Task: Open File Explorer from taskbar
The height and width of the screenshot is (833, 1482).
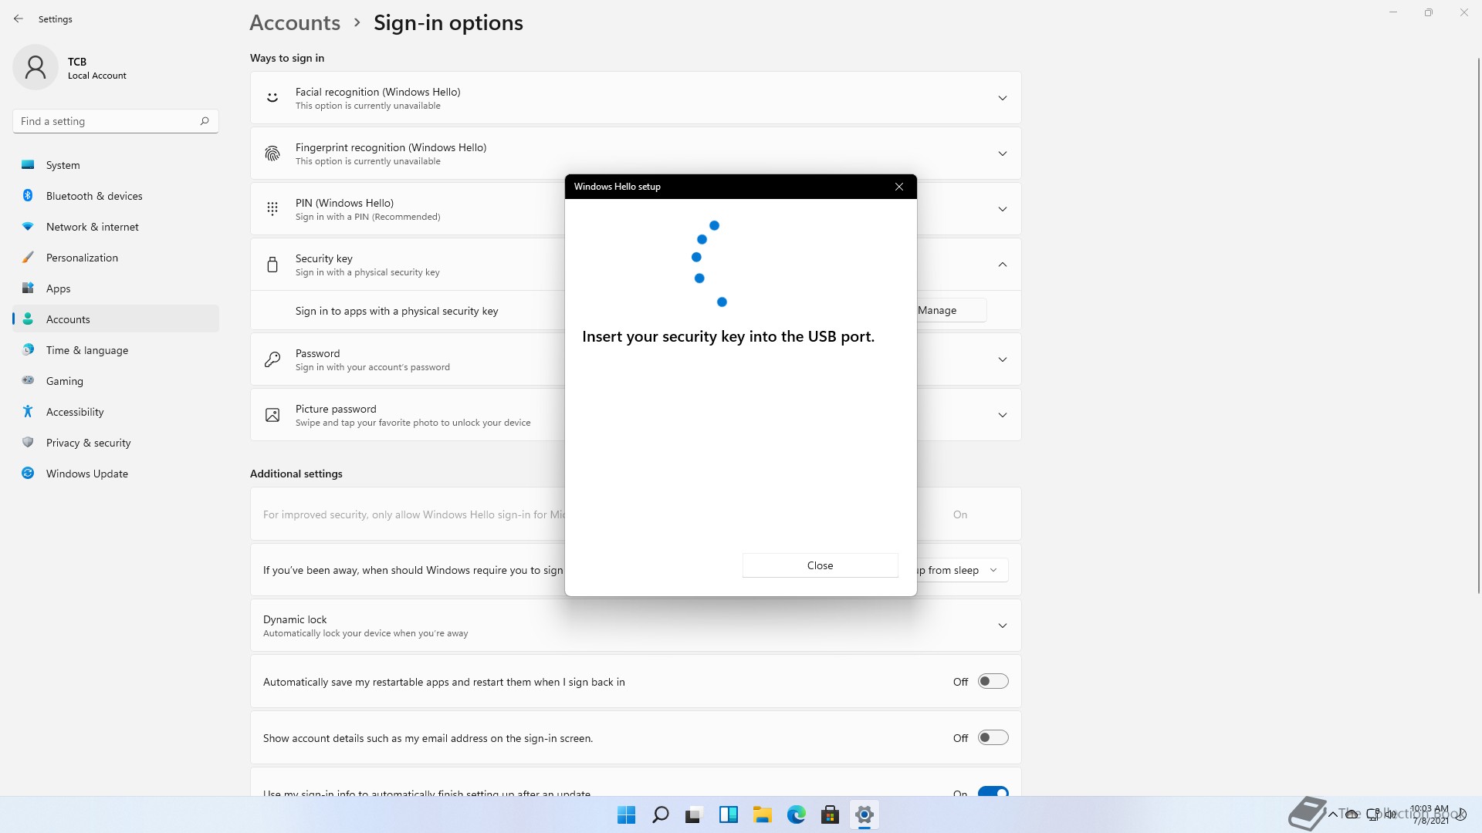Action: point(762,814)
